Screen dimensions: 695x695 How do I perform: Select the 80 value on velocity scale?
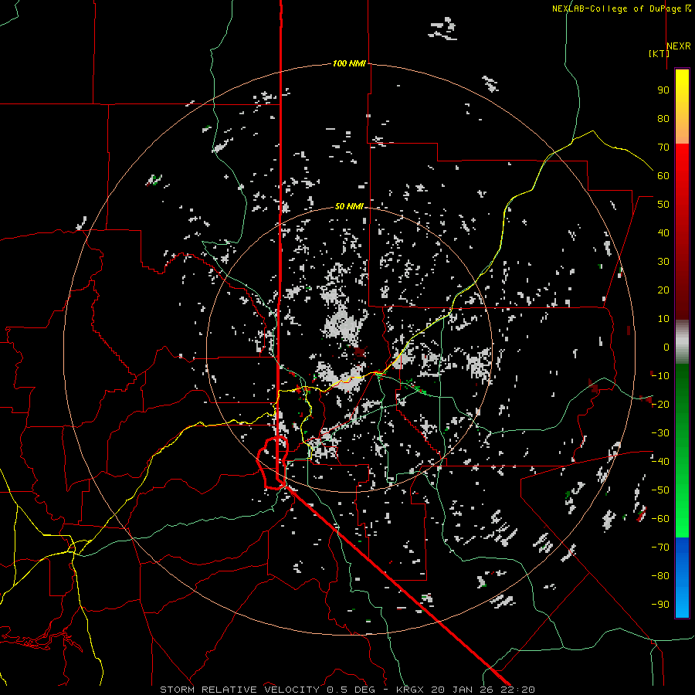[663, 118]
